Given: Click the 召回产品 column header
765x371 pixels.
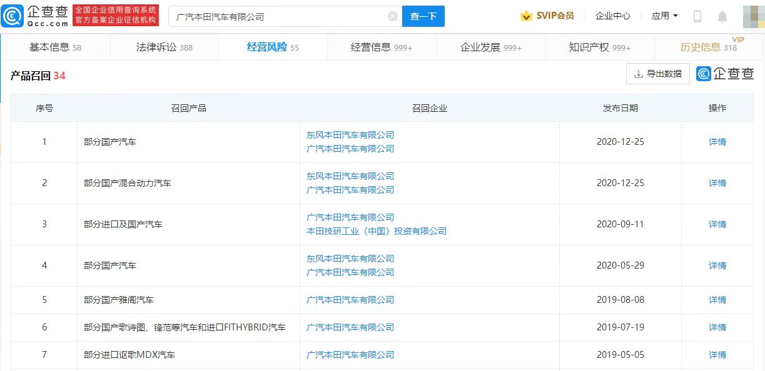Looking at the screenshot, I should pos(188,108).
